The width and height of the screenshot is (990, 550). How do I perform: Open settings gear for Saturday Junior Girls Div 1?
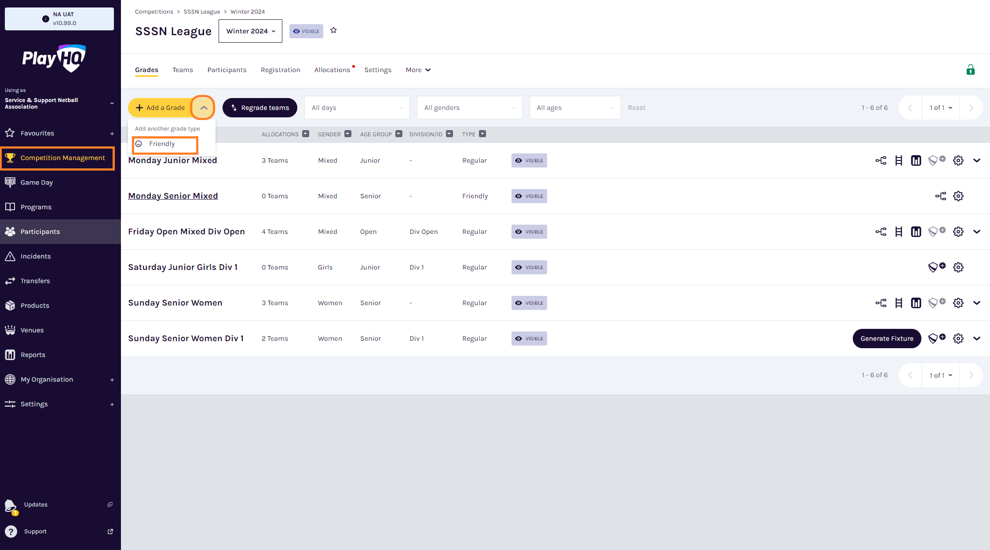pos(958,267)
